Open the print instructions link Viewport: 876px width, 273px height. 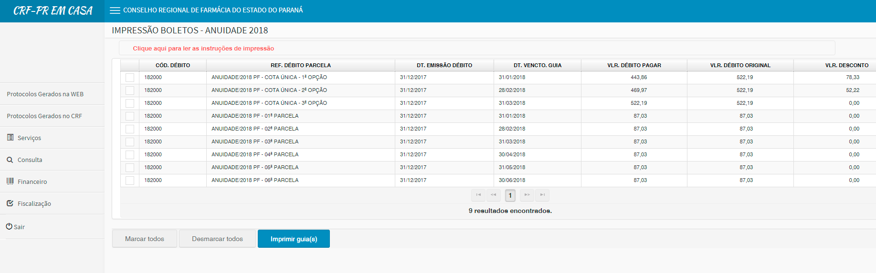pyautogui.click(x=203, y=49)
